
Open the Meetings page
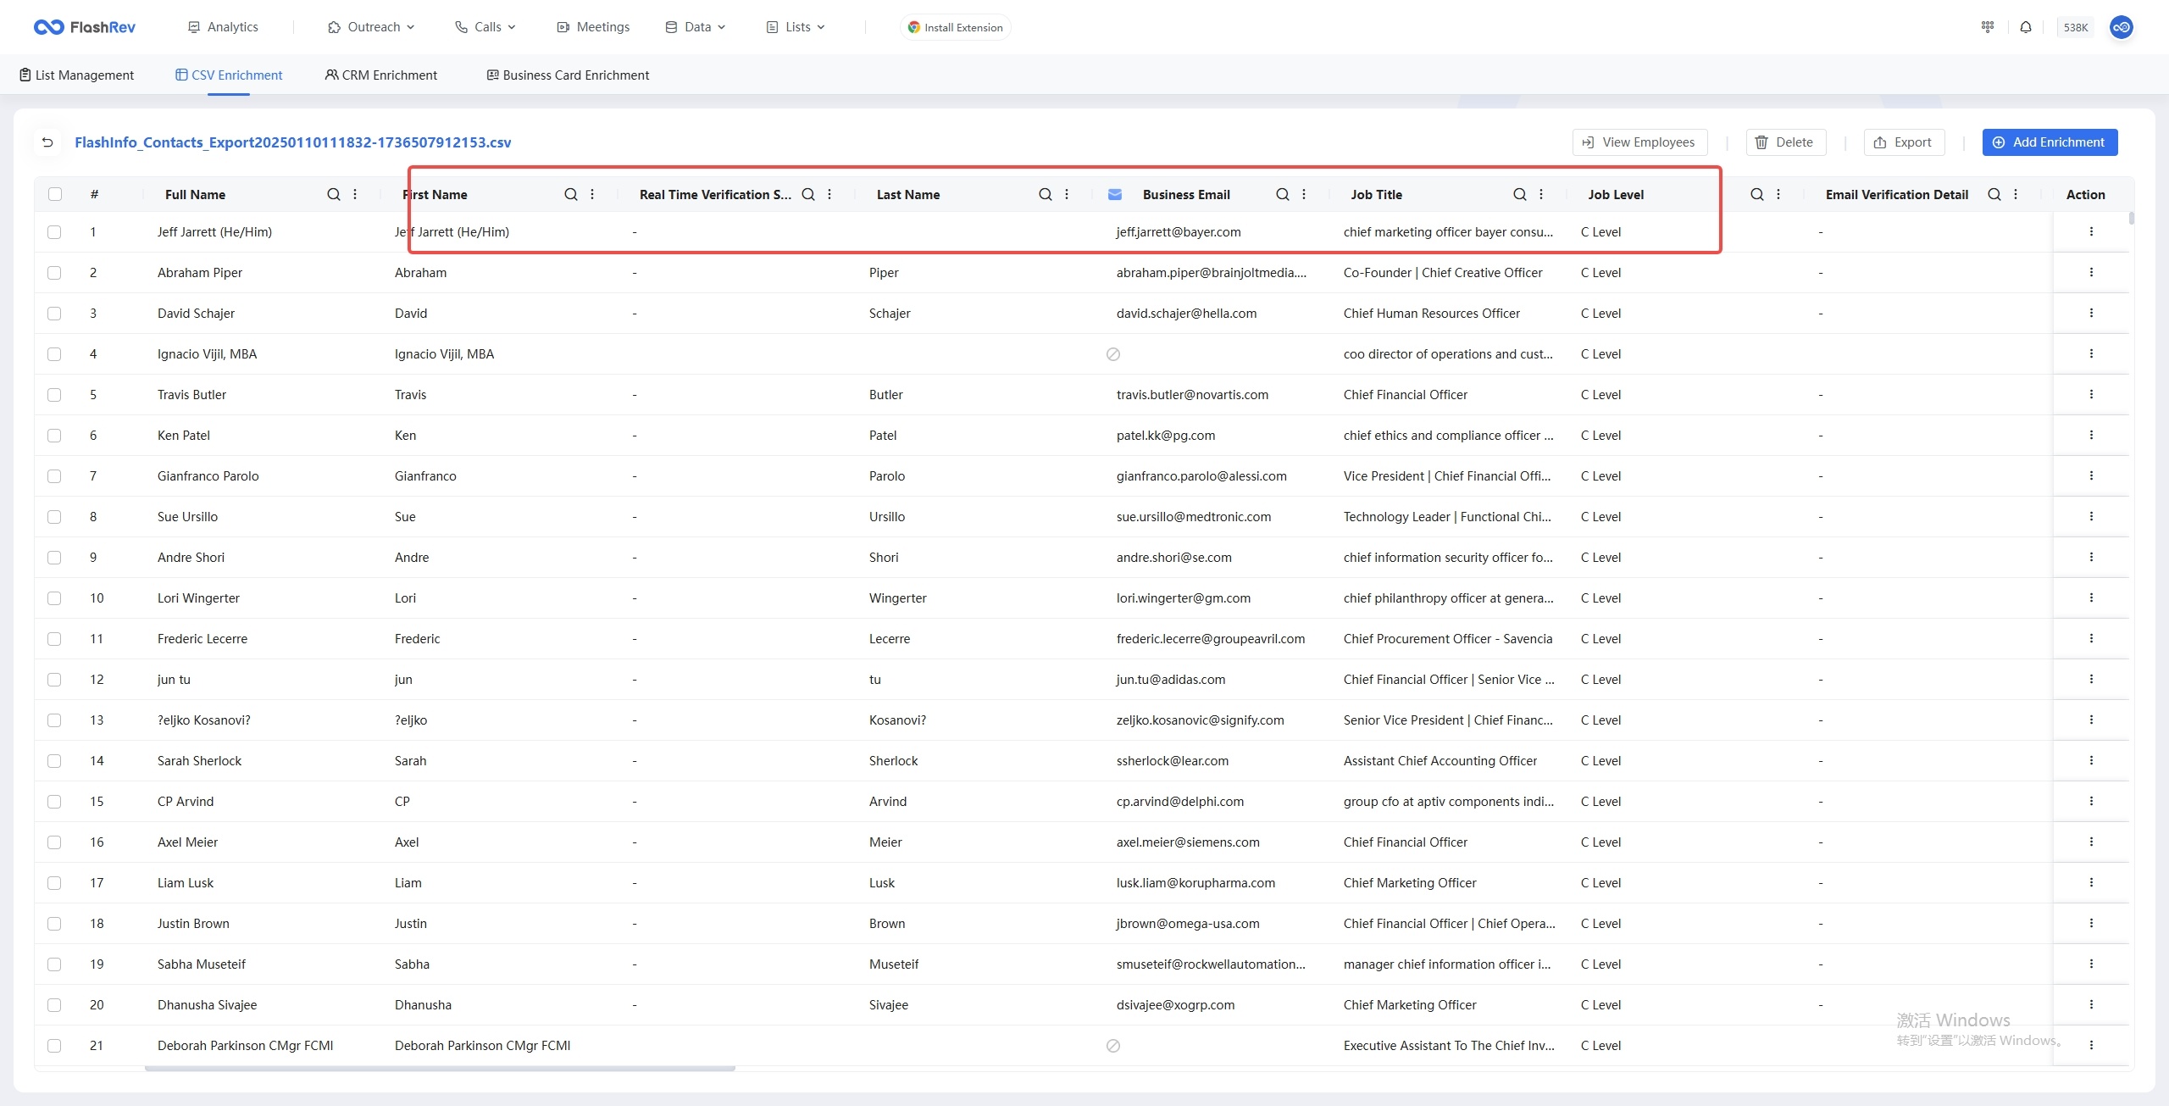(x=593, y=27)
